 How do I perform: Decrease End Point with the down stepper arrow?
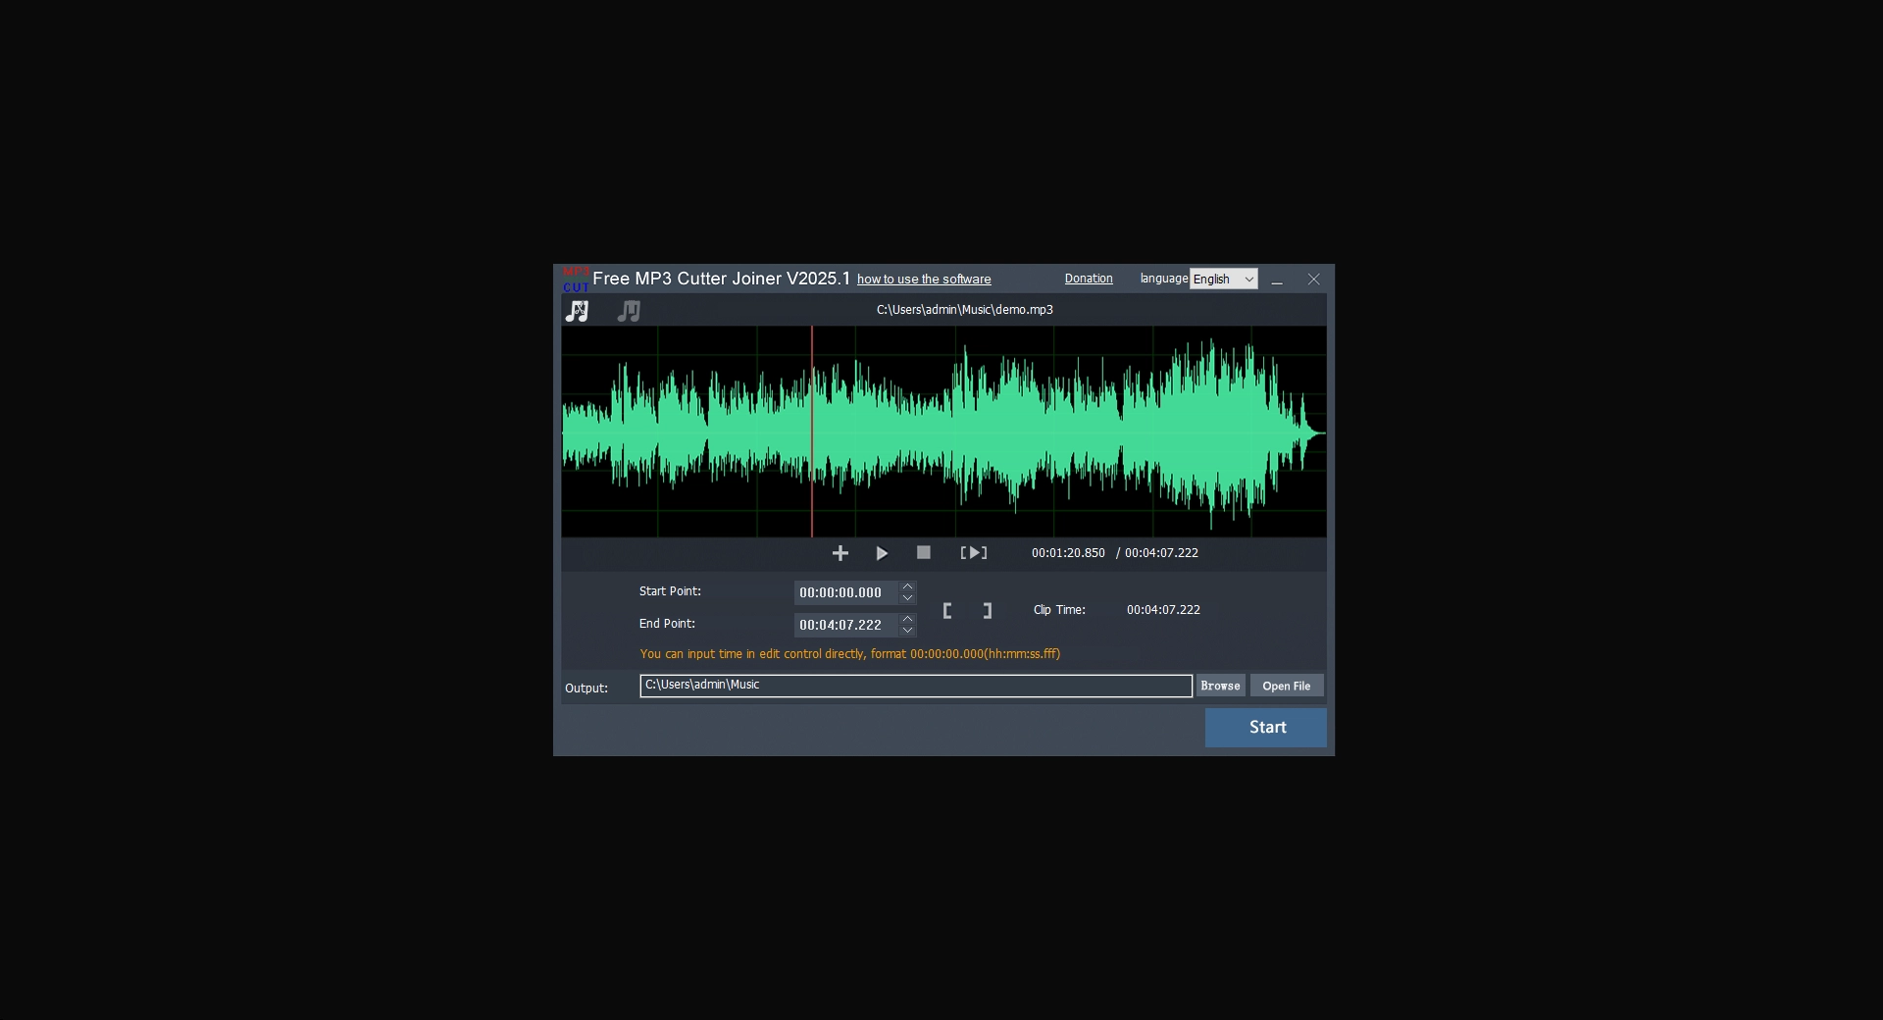906,630
